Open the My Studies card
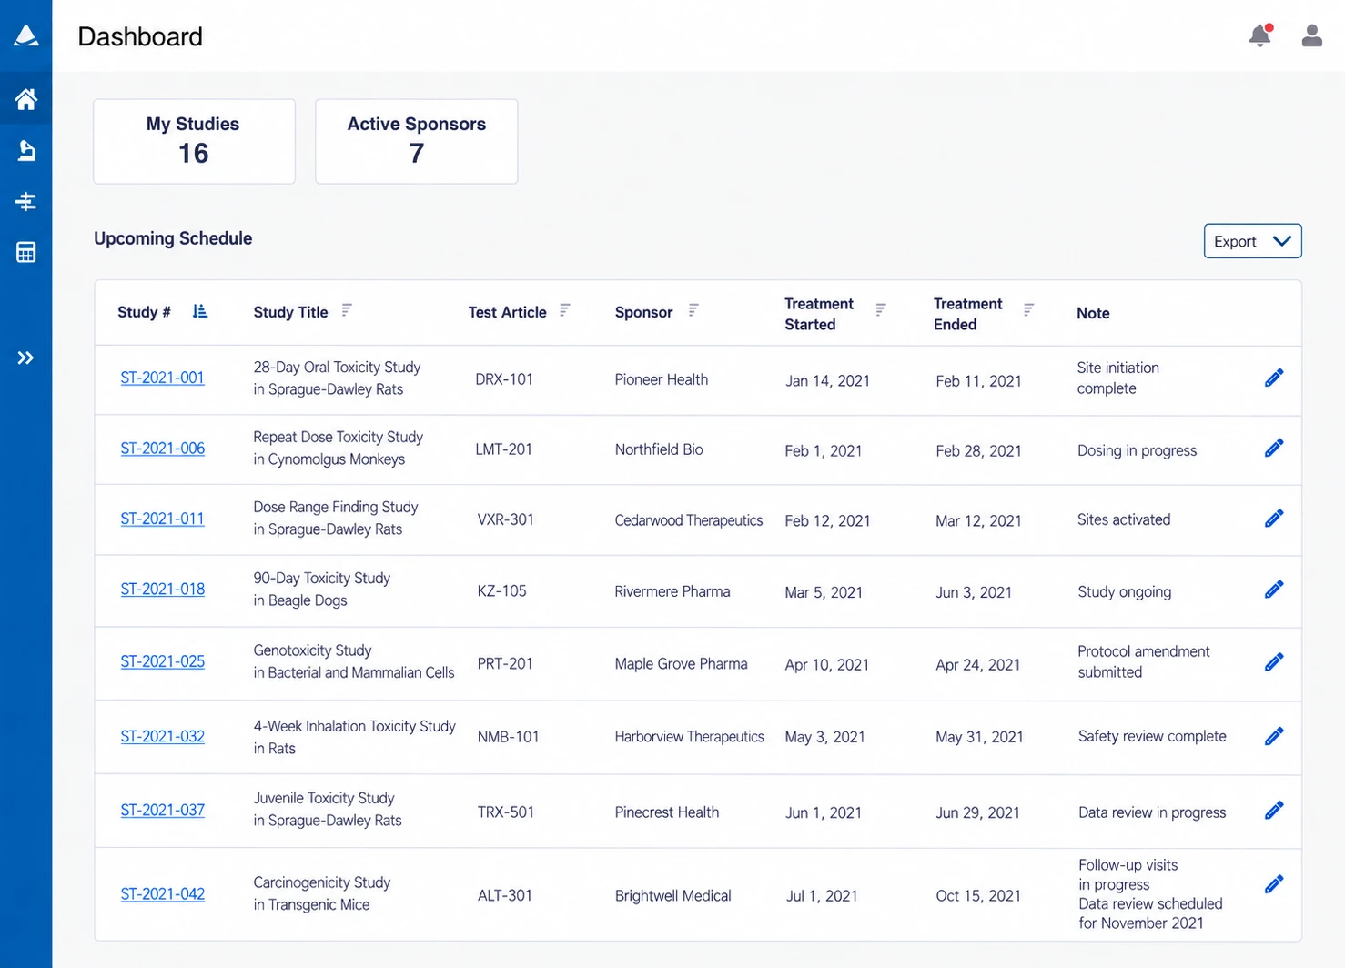 coord(194,141)
